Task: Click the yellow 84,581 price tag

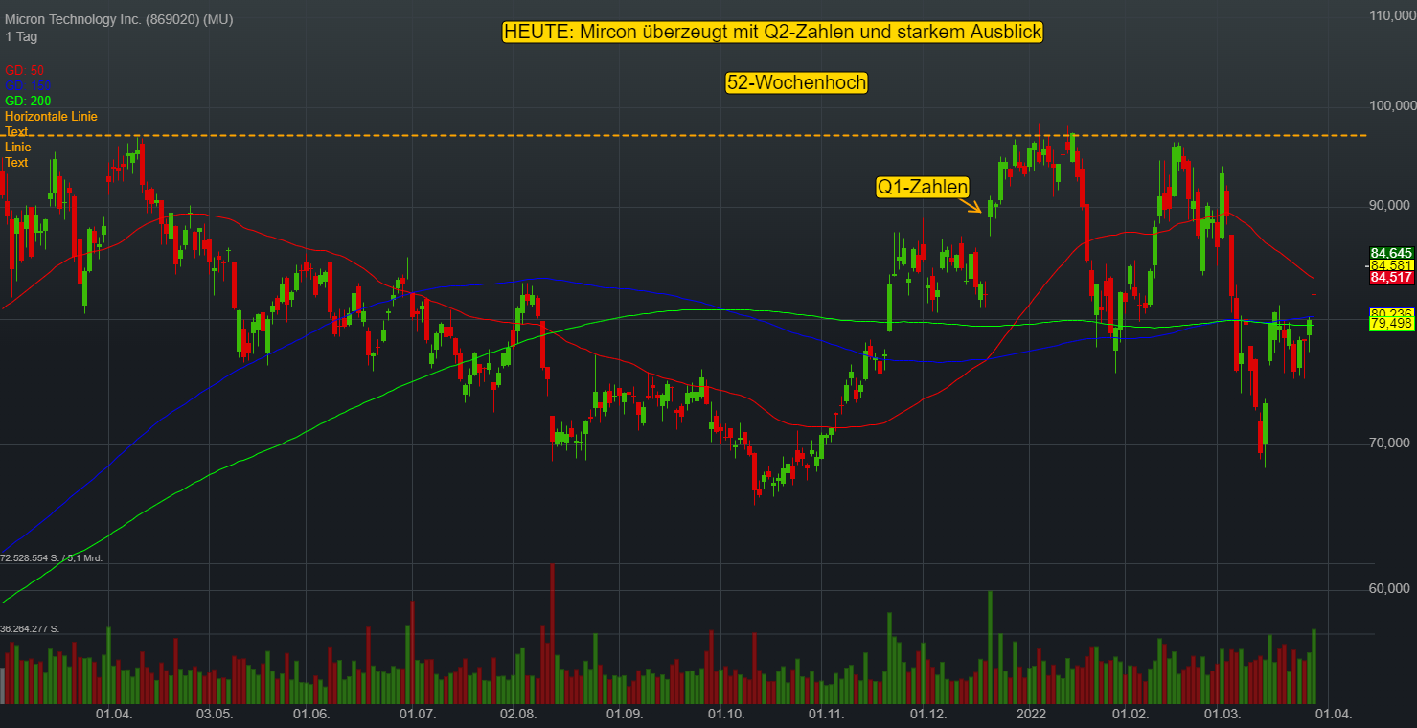Action: coord(1392,265)
